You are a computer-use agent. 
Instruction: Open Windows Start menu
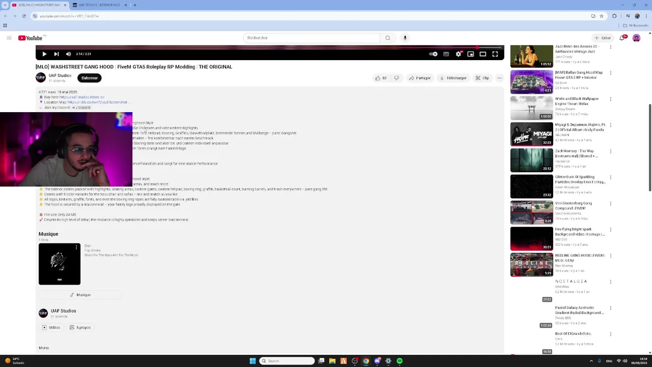point(253,361)
